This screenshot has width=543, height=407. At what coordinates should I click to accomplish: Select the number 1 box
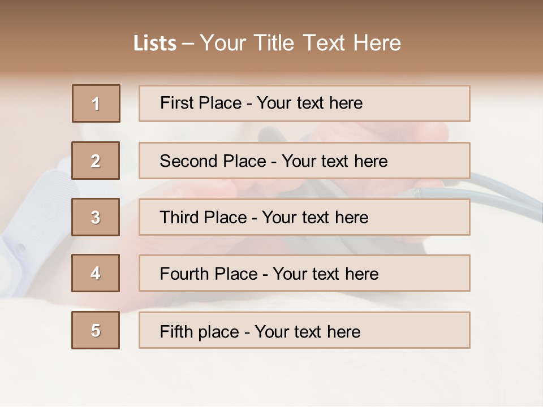(x=96, y=103)
